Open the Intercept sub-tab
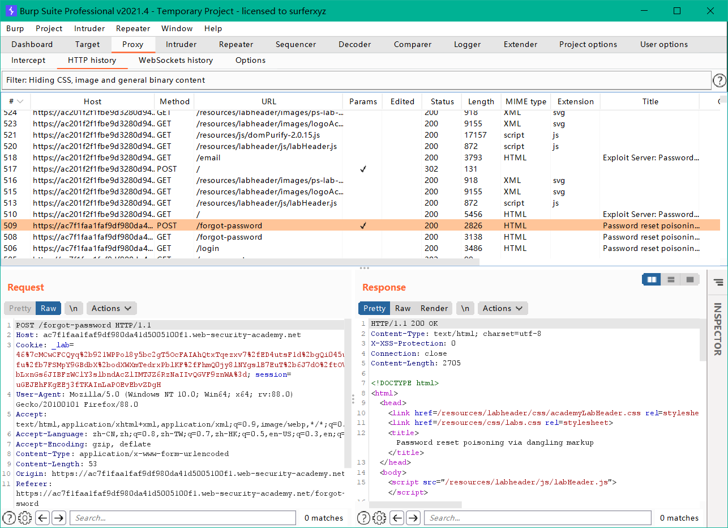This screenshot has height=528, width=728. click(28, 60)
